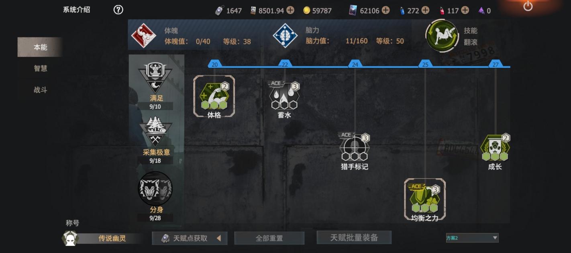Click level 25 marker on timeline
Image resolution: width=571 pixels, height=253 pixels.
point(425,64)
